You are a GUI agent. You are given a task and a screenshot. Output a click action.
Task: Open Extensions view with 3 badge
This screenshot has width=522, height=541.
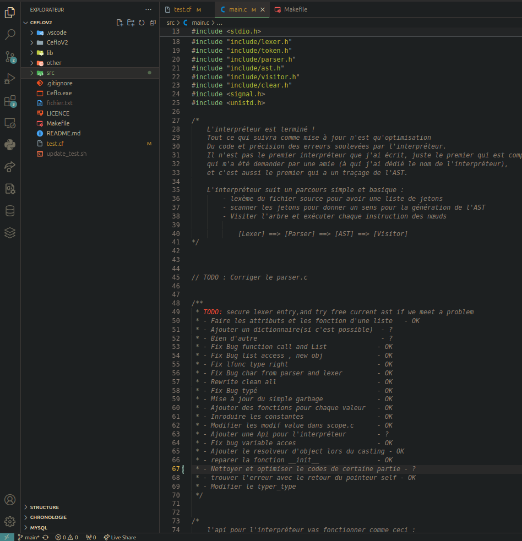10,101
